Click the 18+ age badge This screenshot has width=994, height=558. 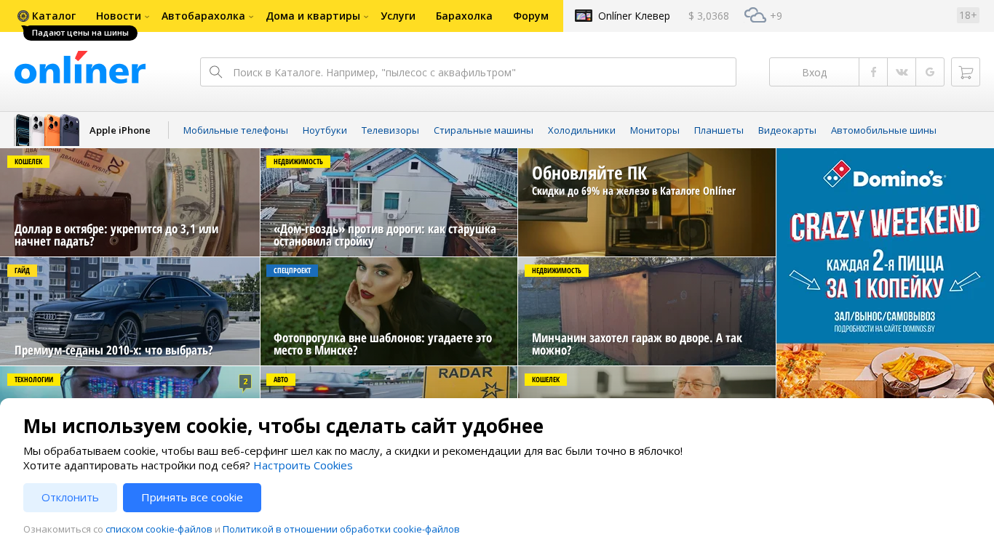coord(968,15)
